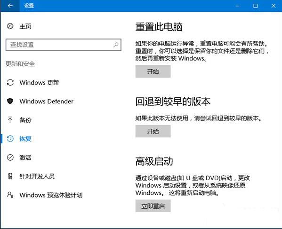Click the 针对开发人员 tools icon
The width and height of the screenshot is (282, 229).
10,176
